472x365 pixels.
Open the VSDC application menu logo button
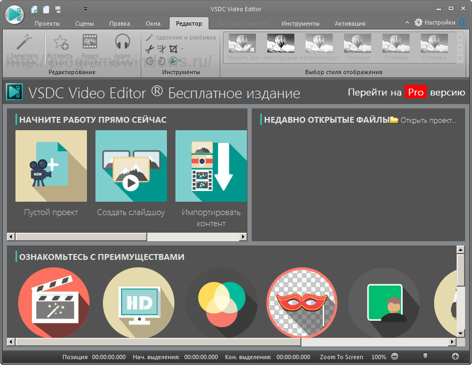14,14
